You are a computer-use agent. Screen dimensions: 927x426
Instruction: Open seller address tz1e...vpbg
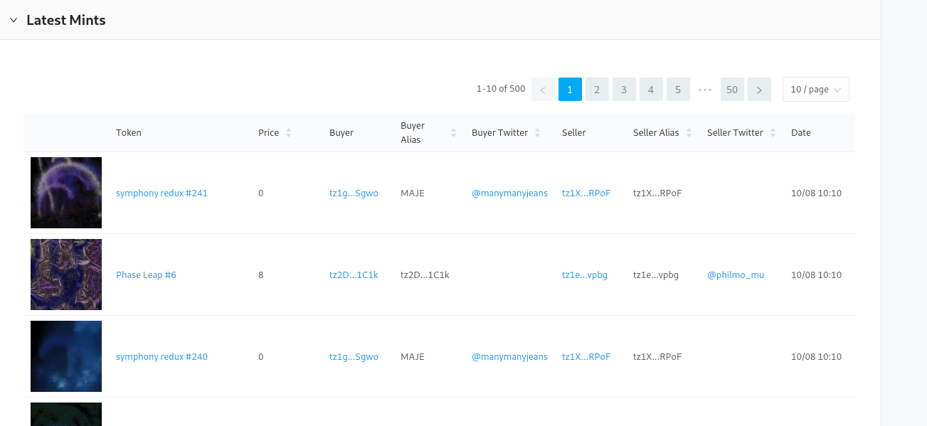tap(584, 275)
